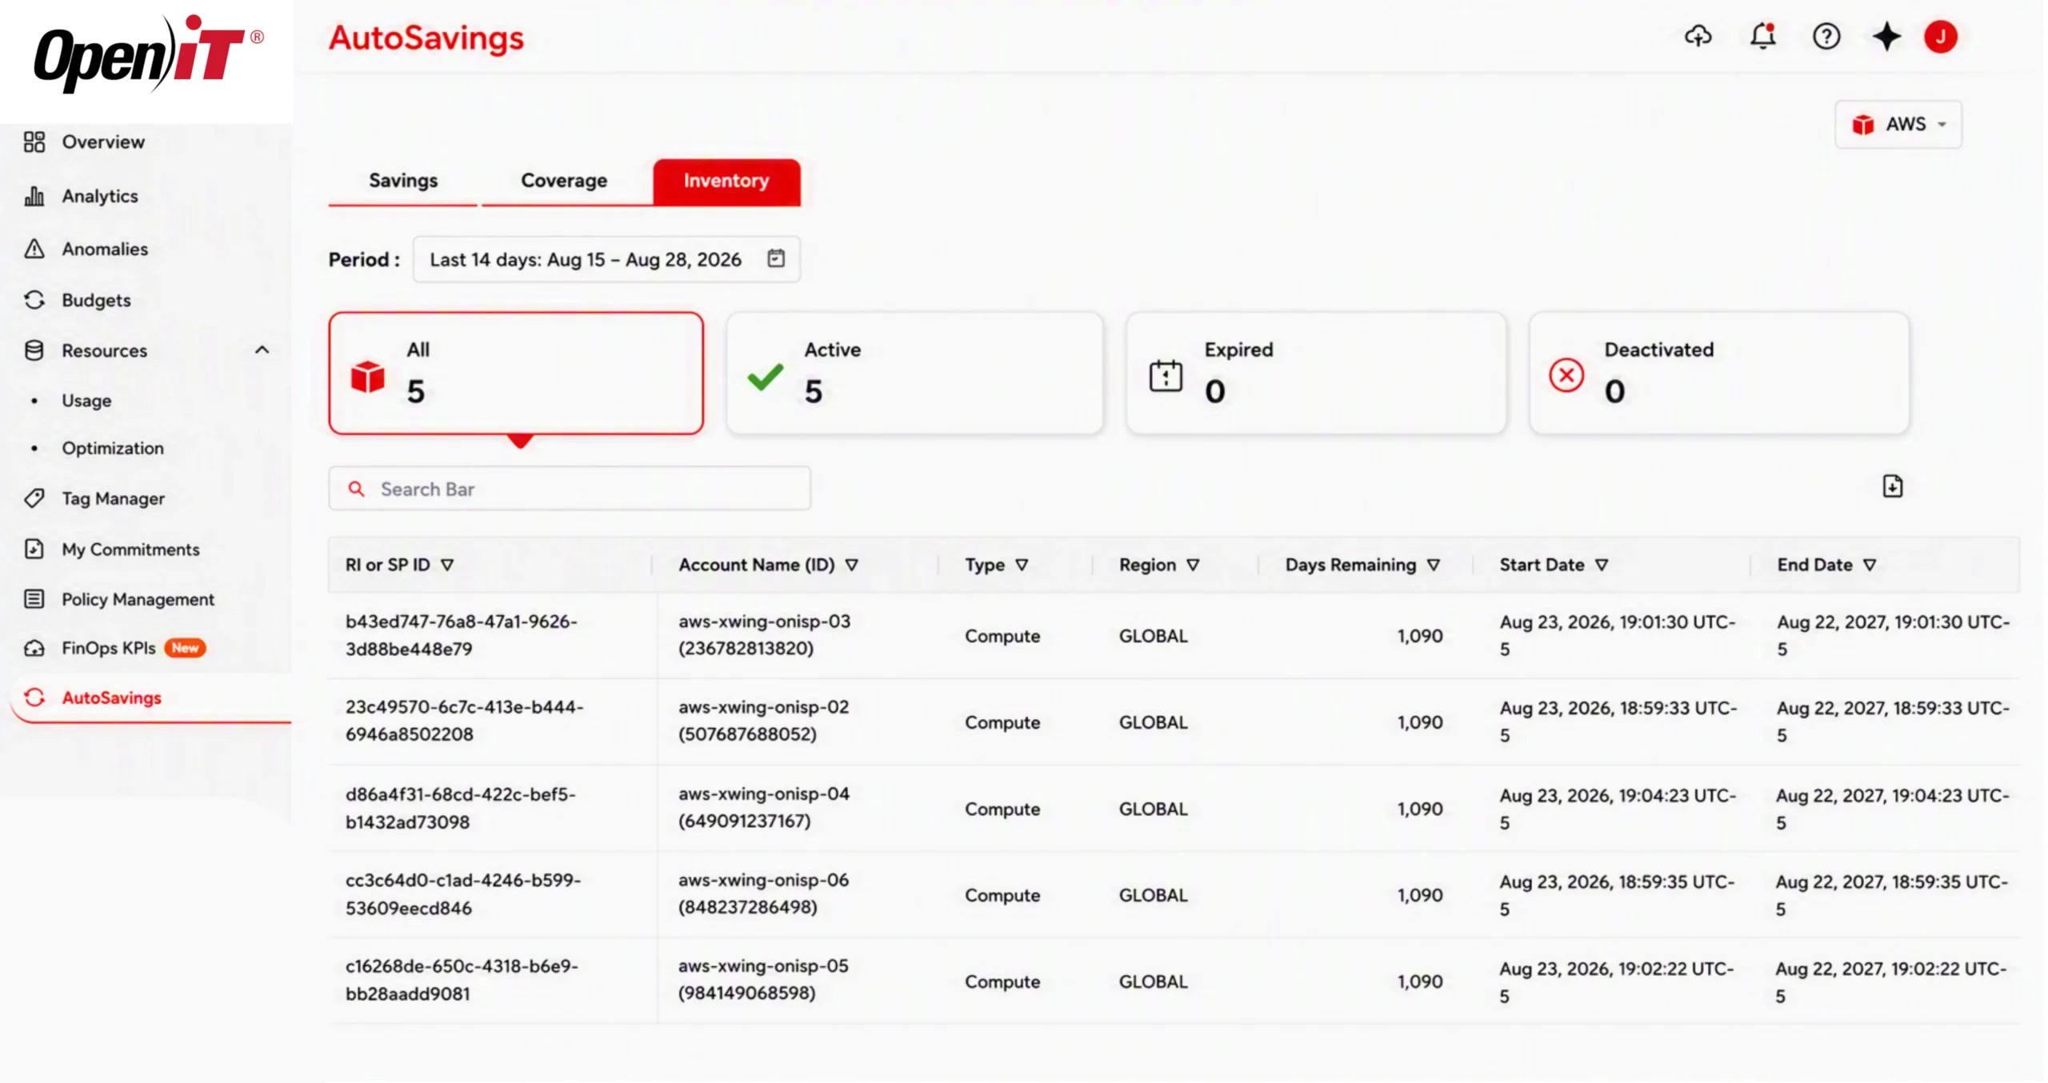Image resolution: width=2048 pixels, height=1083 pixels.
Task: Click the cloud upload icon in header
Action: pos(1698,36)
